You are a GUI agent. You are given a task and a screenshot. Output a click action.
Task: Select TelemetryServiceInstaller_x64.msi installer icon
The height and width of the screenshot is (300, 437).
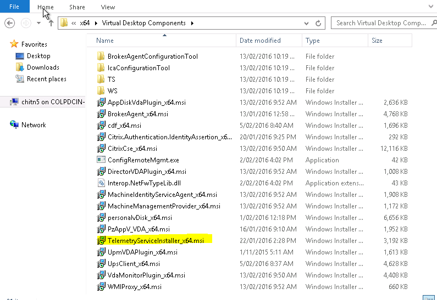[101, 241]
